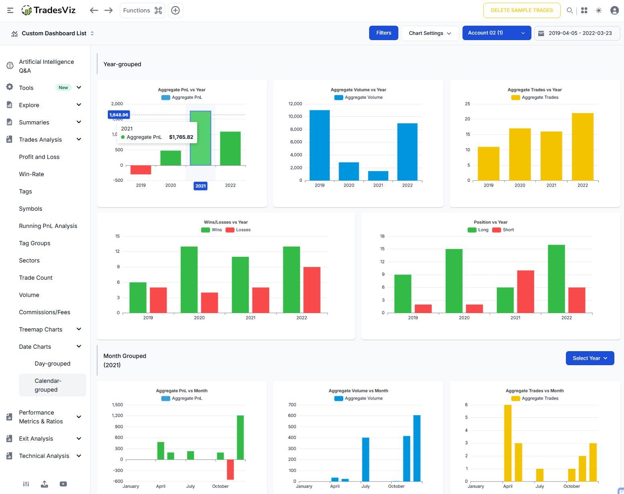Viewport: 624px width, 494px height.
Task: Open Running PnL Analysis page
Action: 48,226
